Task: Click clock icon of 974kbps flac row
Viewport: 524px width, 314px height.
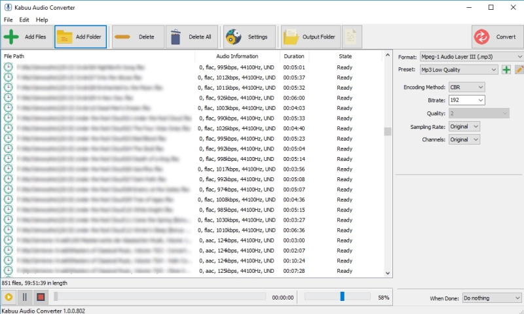Action: [8, 189]
